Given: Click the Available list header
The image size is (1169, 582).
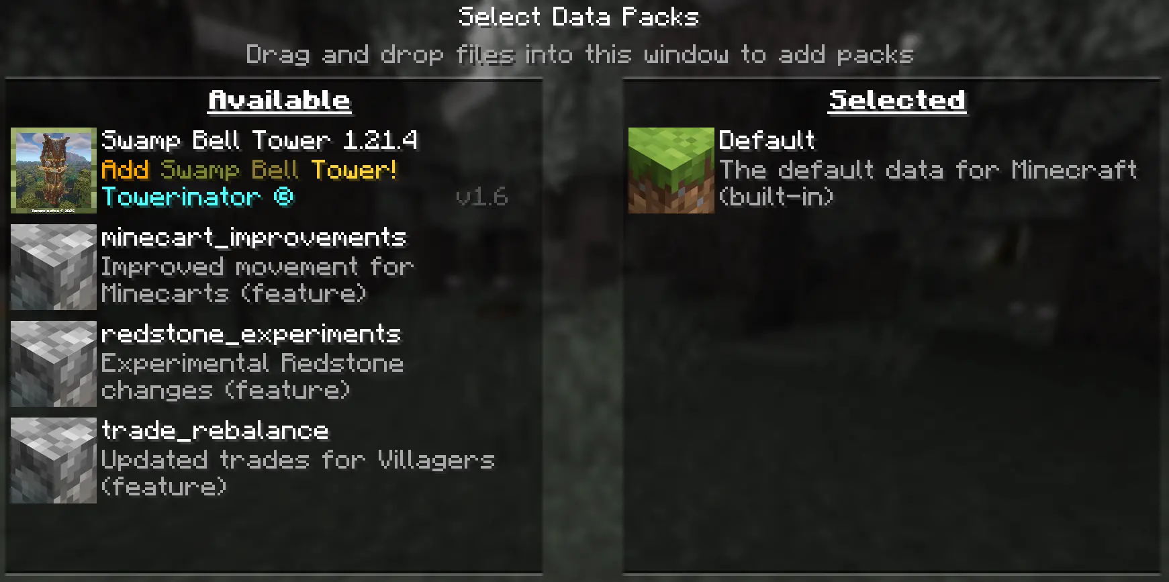Looking at the screenshot, I should (279, 101).
